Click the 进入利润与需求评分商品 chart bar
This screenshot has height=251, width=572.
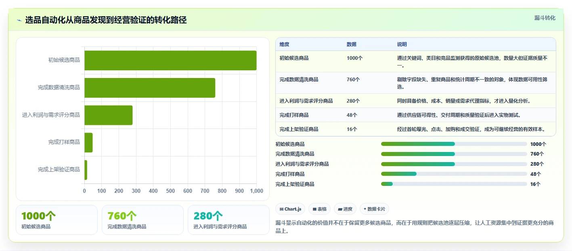point(108,115)
